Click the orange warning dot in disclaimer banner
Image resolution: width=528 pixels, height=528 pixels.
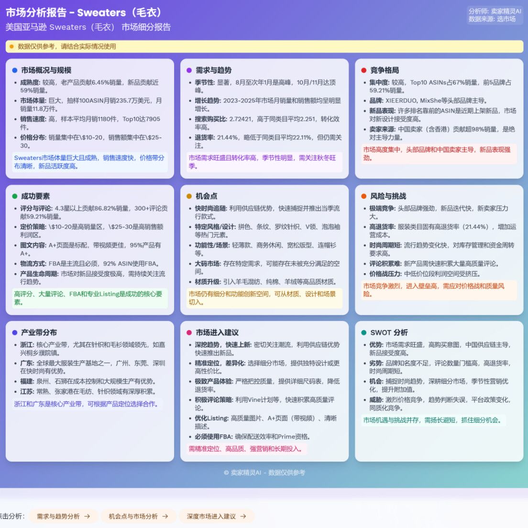click(x=12, y=46)
